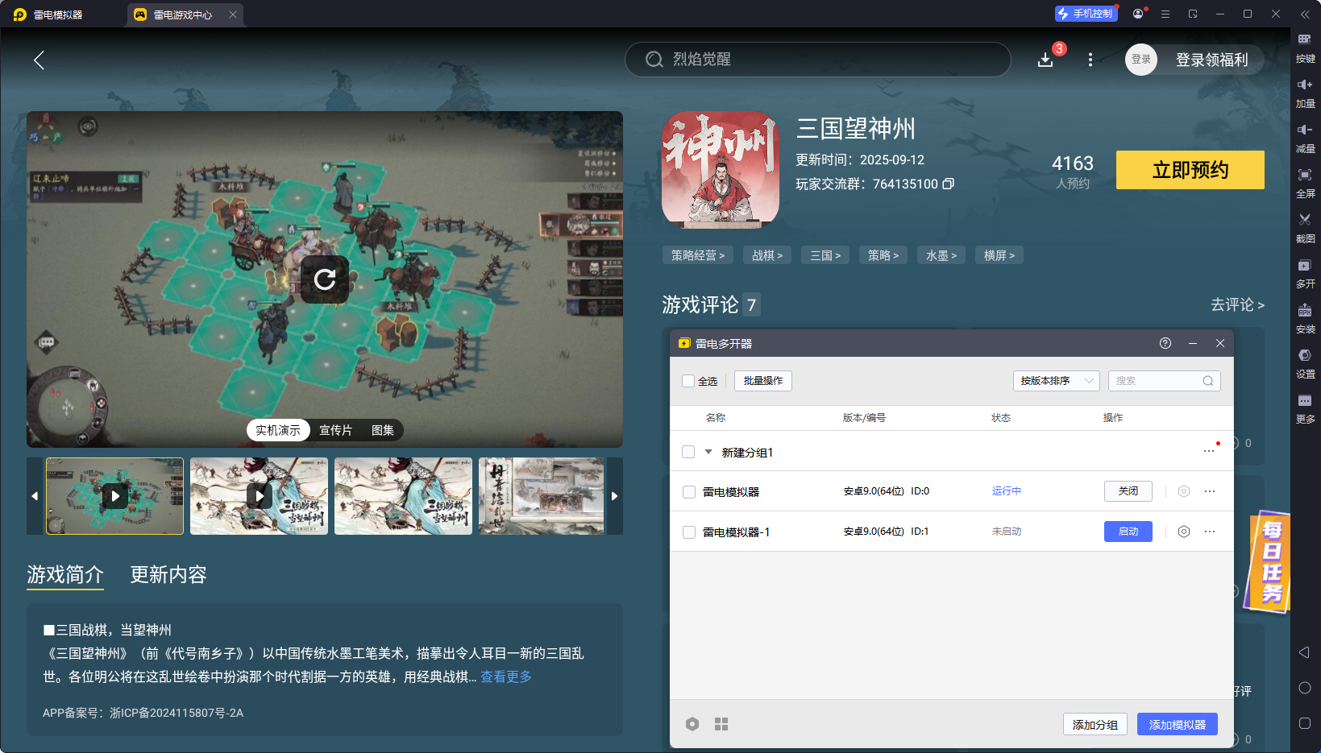Enable the 全选 select-all checkbox
1321x753 pixels.
pyautogui.click(x=688, y=380)
